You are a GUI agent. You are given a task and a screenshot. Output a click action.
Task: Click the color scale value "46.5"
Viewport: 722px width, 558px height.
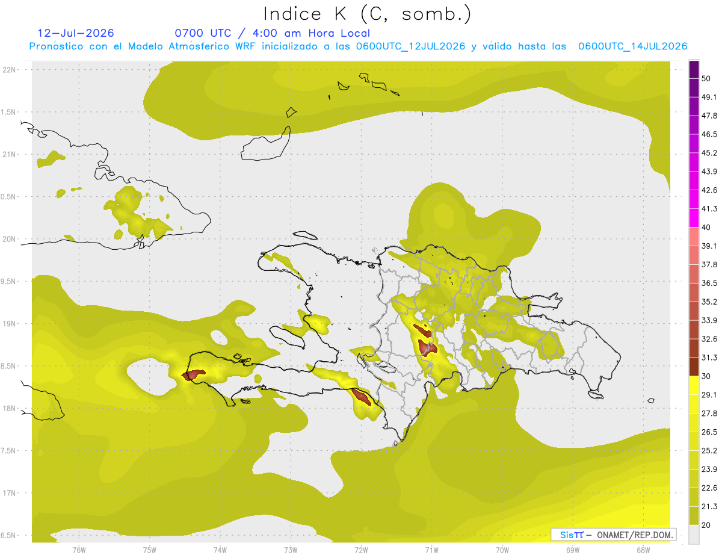click(709, 134)
